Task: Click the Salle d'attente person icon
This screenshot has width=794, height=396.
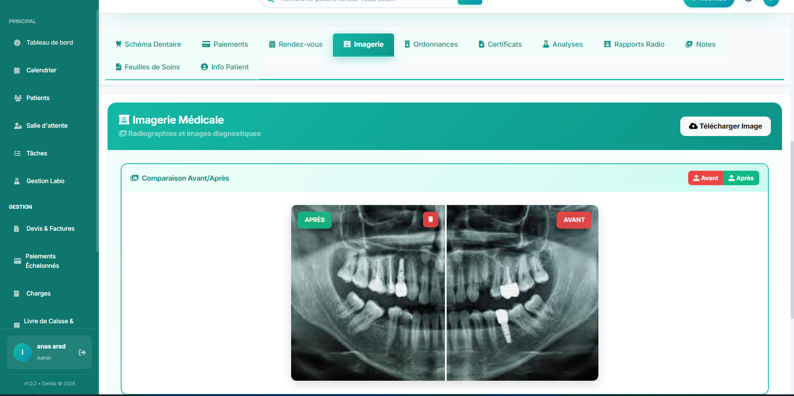Action: coord(18,126)
